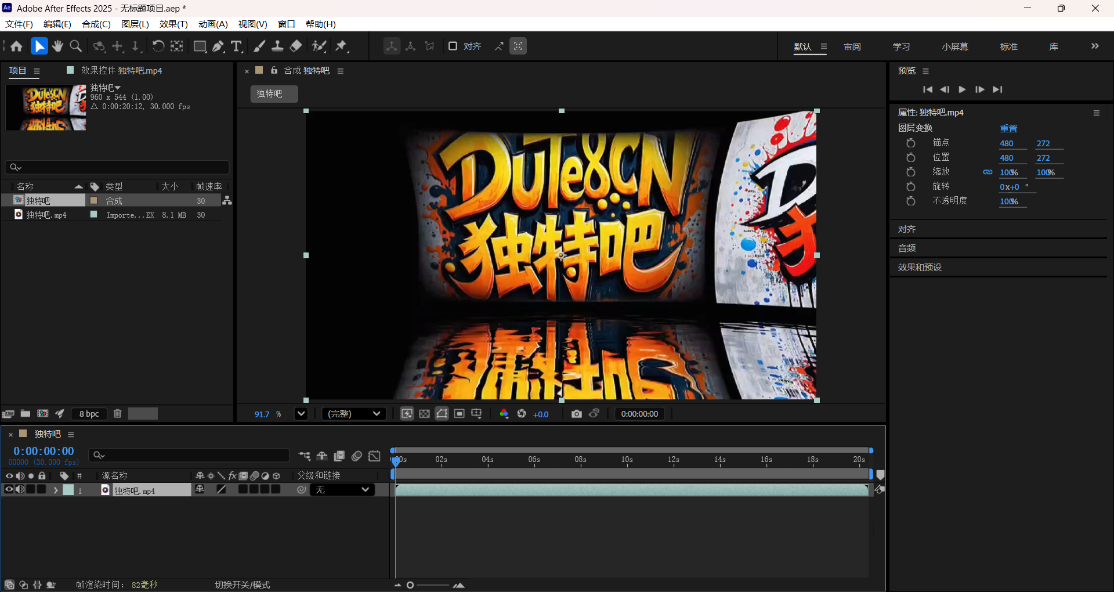The height and width of the screenshot is (592, 1114).
Task: Open the 效果(T) menu
Action: click(172, 24)
